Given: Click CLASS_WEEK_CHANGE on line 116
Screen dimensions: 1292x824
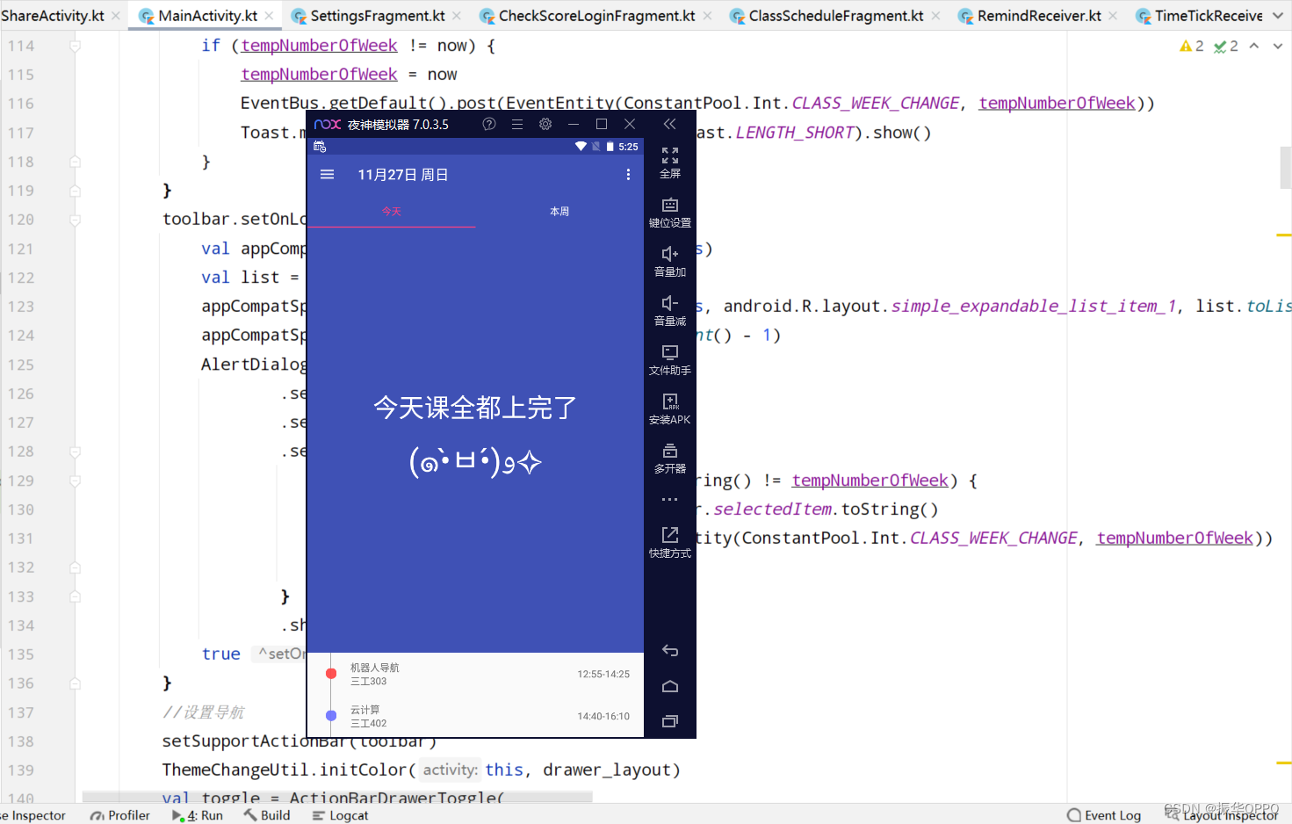Looking at the screenshot, I should pos(876,104).
